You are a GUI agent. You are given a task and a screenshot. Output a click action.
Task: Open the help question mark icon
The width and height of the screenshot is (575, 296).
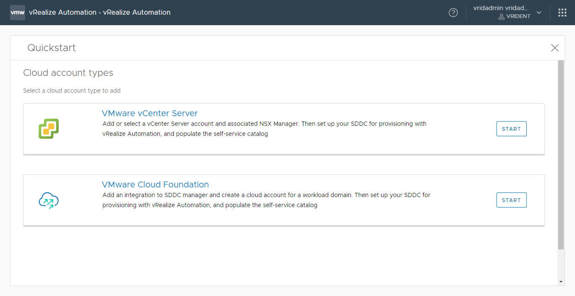(453, 13)
